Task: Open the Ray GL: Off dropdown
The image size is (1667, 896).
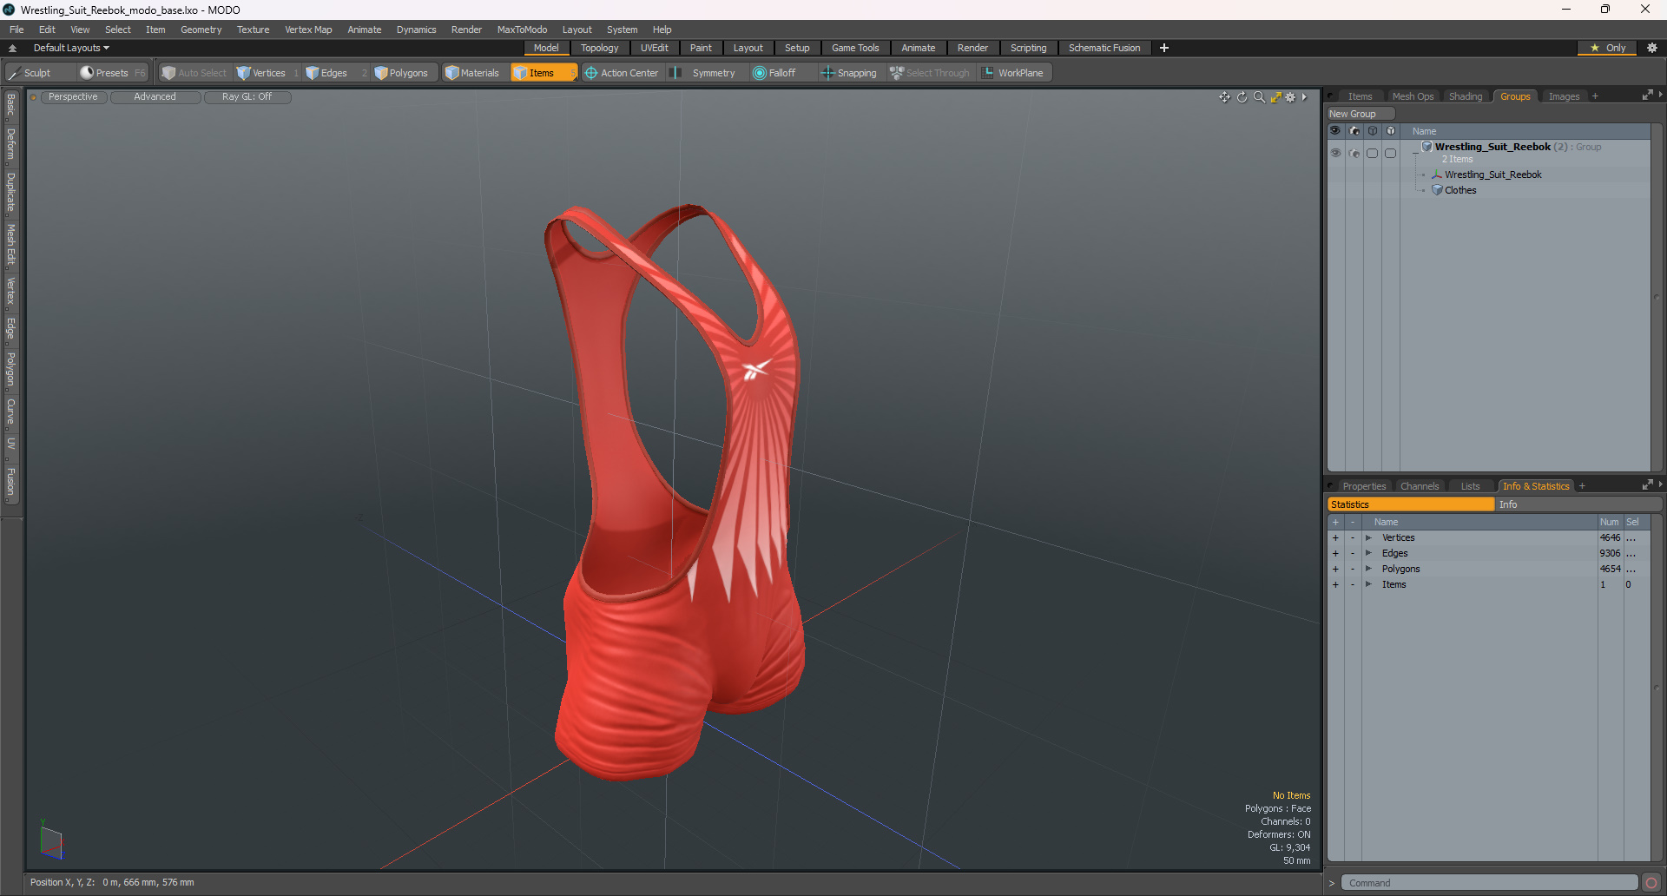Action: 247,97
